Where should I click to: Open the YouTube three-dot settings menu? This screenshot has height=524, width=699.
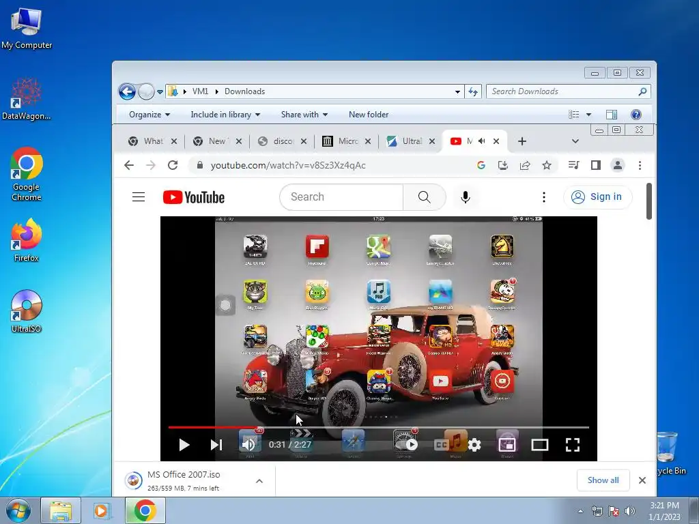click(544, 197)
